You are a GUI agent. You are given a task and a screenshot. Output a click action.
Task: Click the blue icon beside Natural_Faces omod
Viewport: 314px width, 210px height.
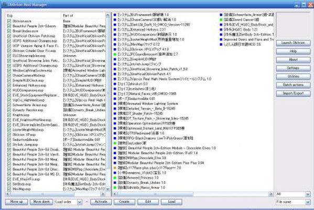coord(115,94)
